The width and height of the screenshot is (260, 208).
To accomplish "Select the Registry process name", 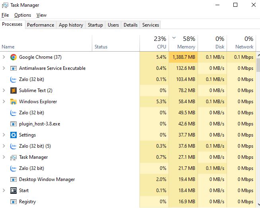I will pos(27,202).
